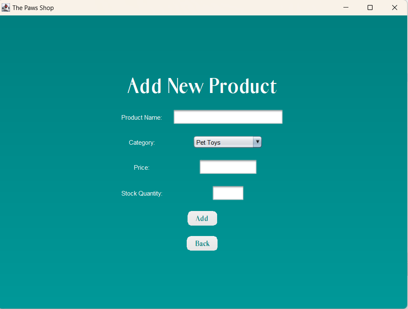The height and width of the screenshot is (309, 408).
Task: Click the Add button to save the product
Action: pyautogui.click(x=202, y=218)
